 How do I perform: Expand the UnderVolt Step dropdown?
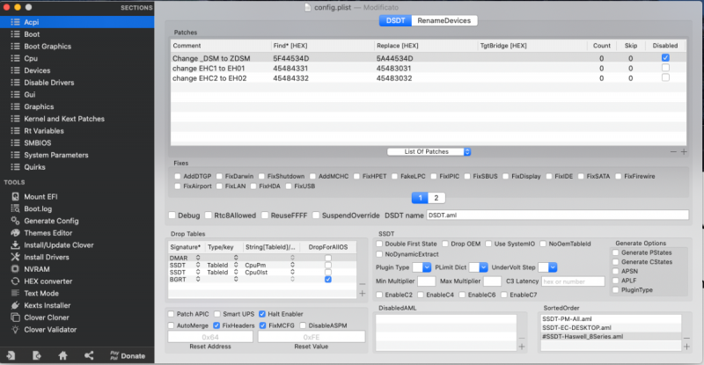pos(549,266)
